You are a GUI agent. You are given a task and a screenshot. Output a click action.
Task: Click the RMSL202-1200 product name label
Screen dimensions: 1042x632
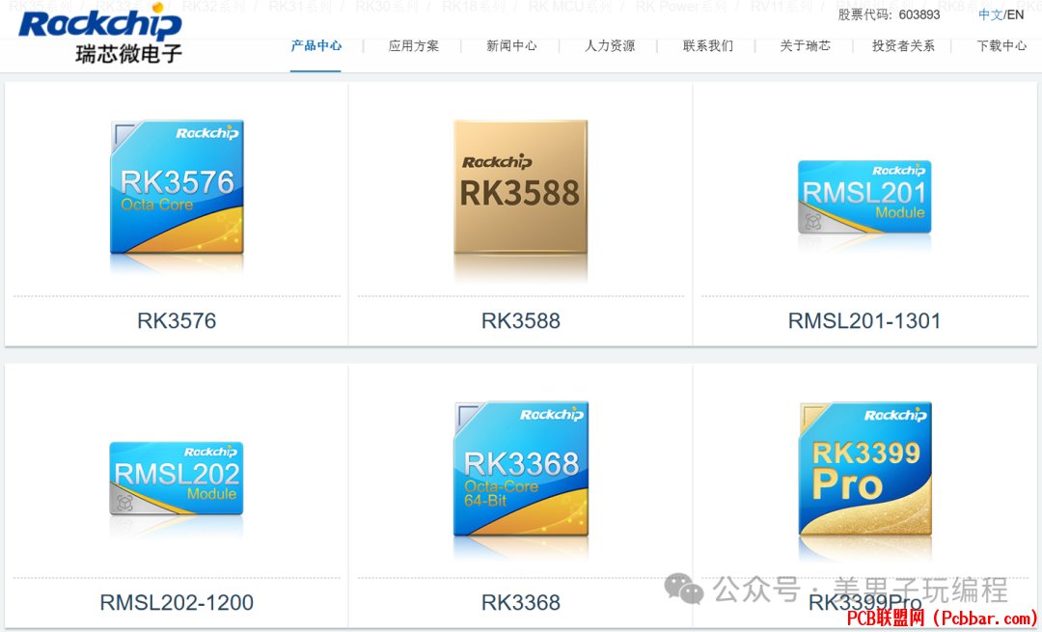[177, 603]
